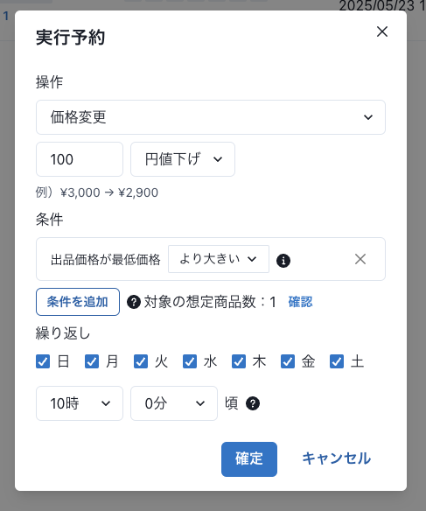The height and width of the screenshot is (511, 426).
Task: Open the より大きい comparison dropdown
Action: tap(219, 259)
